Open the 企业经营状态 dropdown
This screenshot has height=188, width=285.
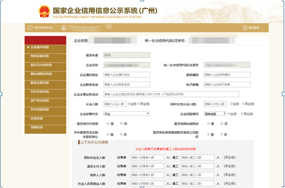(127, 114)
